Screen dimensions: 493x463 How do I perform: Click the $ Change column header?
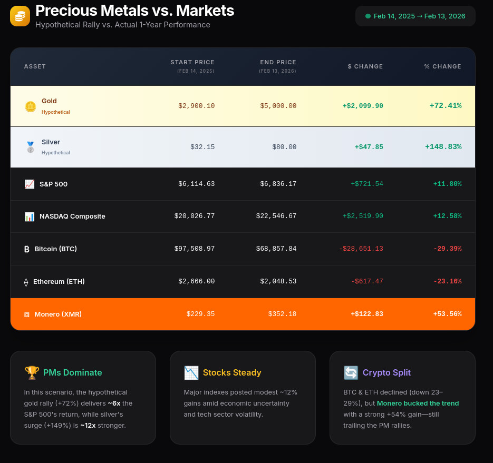[365, 66]
